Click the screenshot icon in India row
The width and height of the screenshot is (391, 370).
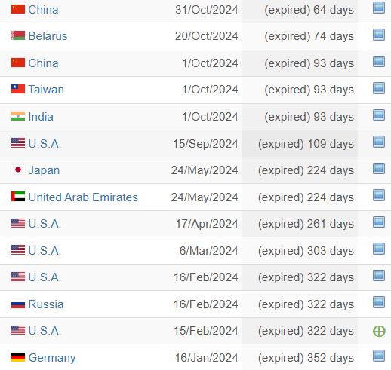(x=379, y=115)
